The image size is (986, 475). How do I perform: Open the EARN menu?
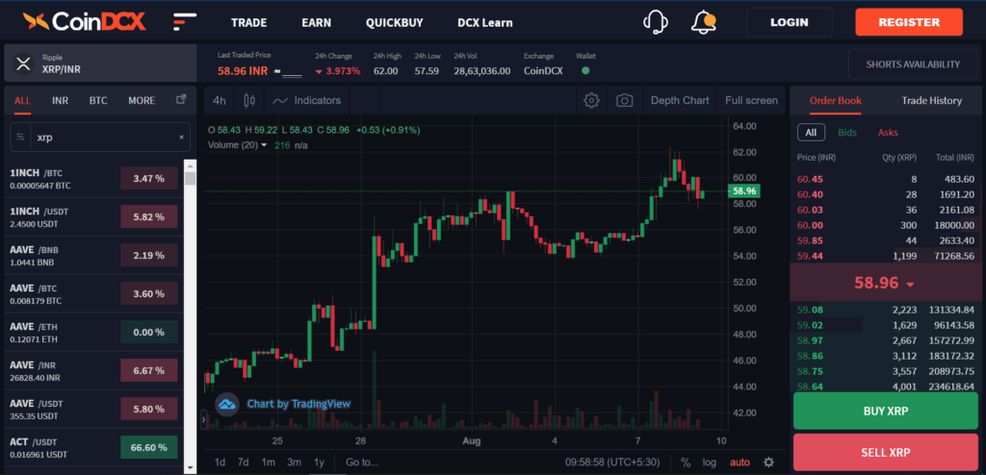coord(316,23)
